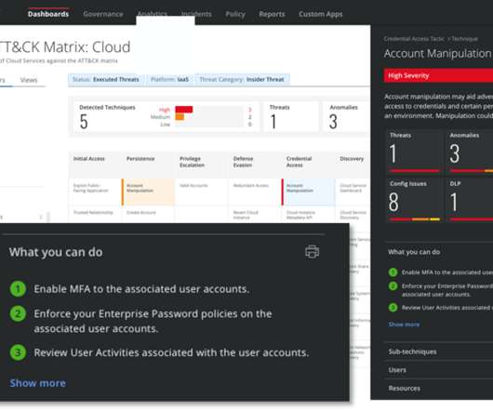Click the orange Medium severity bar in Detected Techniques
The width and height of the screenshot is (493, 411).
(180, 117)
